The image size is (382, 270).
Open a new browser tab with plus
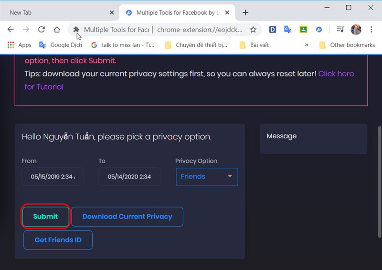[x=245, y=13]
